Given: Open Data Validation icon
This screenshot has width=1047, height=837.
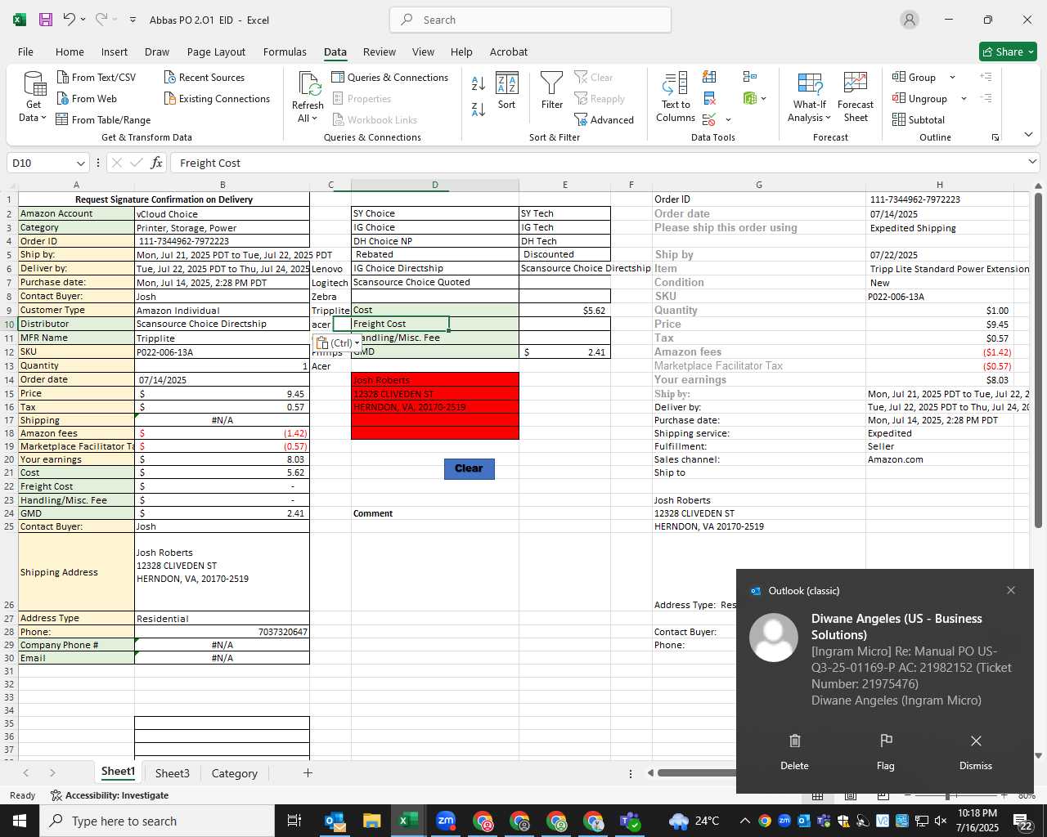Looking at the screenshot, I should pos(708,119).
